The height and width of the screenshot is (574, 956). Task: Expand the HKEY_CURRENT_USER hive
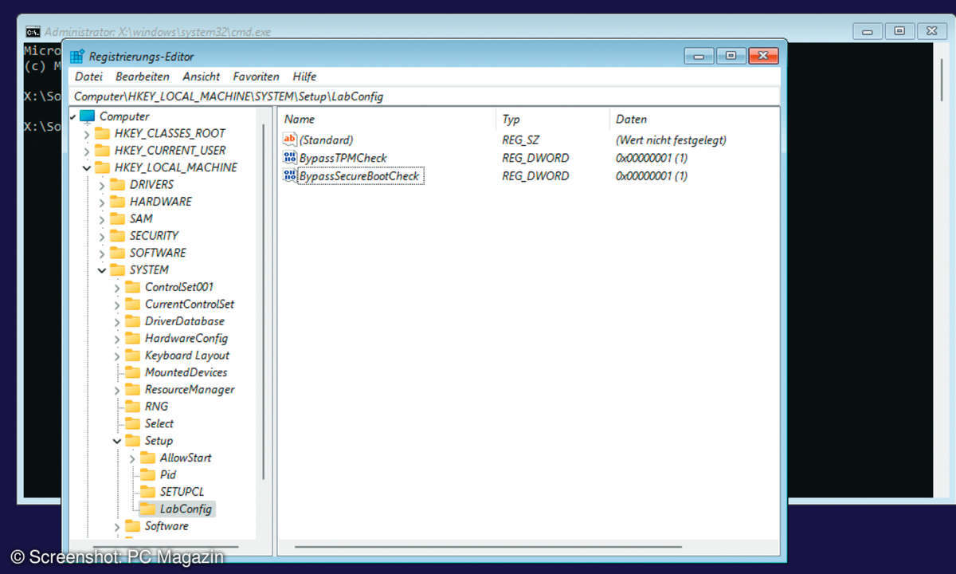coord(87,151)
